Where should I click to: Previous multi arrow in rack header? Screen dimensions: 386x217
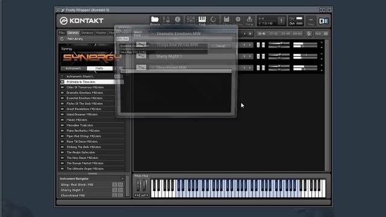point(245,34)
